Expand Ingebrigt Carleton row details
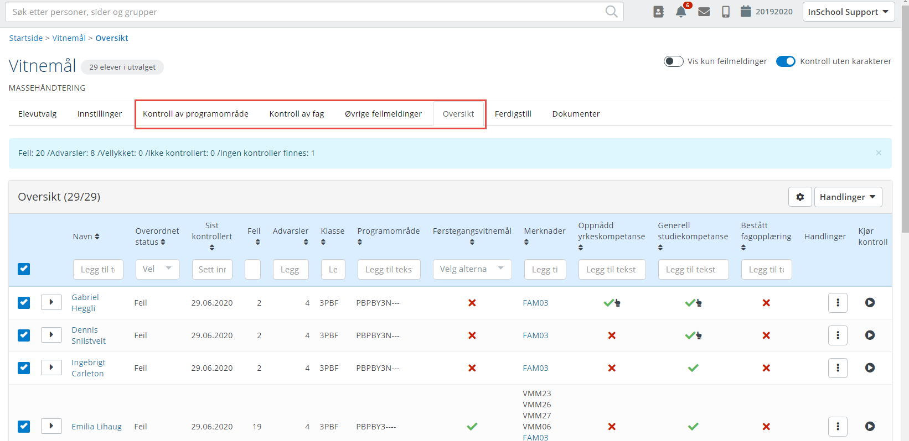 51,368
